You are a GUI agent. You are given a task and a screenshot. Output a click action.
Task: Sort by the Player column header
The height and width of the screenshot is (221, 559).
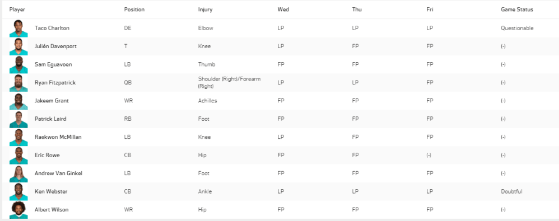pyautogui.click(x=17, y=10)
